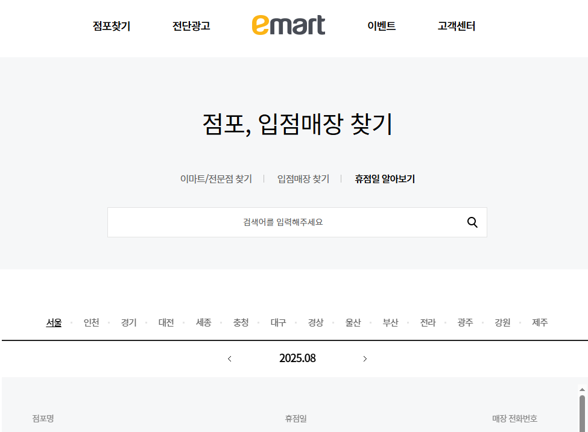Select the 울산 region
This screenshot has width=588, height=432.
pos(353,322)
